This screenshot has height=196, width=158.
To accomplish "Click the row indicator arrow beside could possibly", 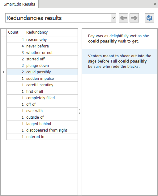I will 4,72.
